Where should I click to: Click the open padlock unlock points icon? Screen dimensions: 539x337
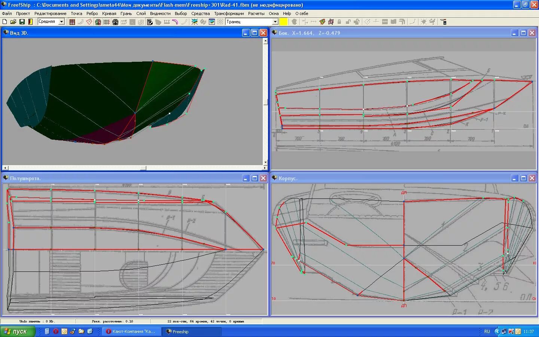click(x=348, y=22)
